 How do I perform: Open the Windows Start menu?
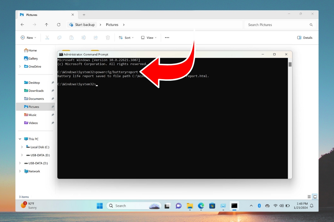click(100, 206)
